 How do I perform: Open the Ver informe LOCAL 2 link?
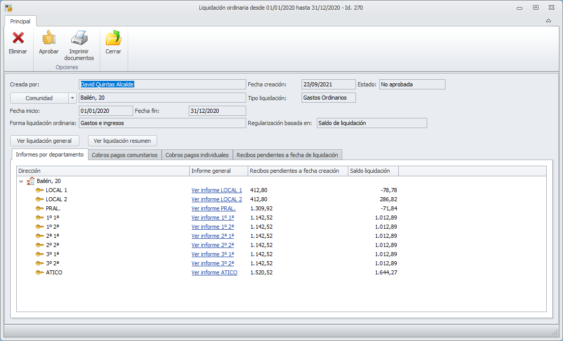pyautogui.click(x=217, y=199)
